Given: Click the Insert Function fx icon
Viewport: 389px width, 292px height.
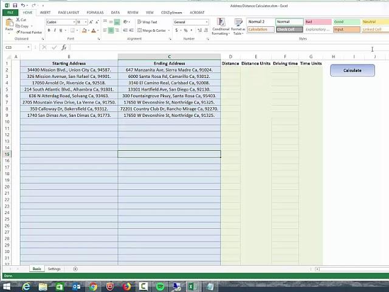Looking at the screenshot, I should click(x=64, y=47).
